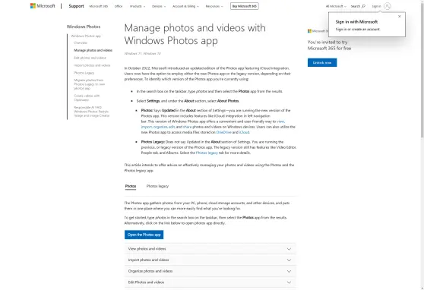This screenshot has width=424, height=290.
Task: Expand Edit Photos and videos section
Action: point(210,282)
